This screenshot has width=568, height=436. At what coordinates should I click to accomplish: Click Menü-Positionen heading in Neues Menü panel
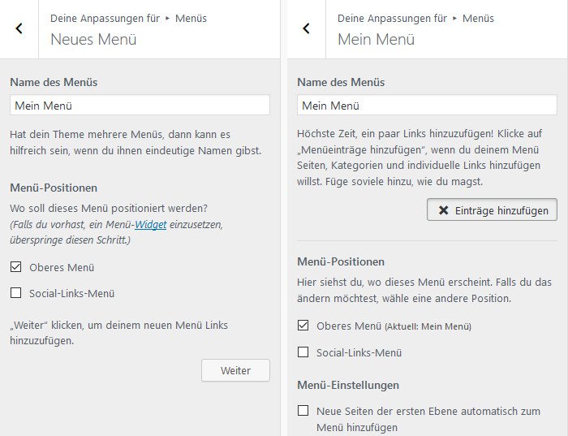54,188
